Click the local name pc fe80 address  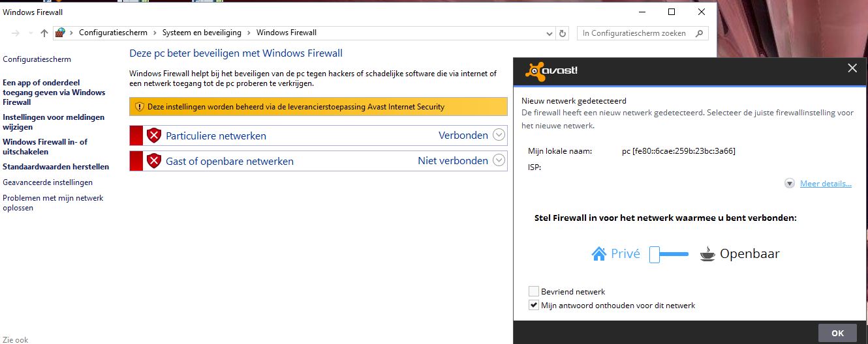(x=679, y=151)
